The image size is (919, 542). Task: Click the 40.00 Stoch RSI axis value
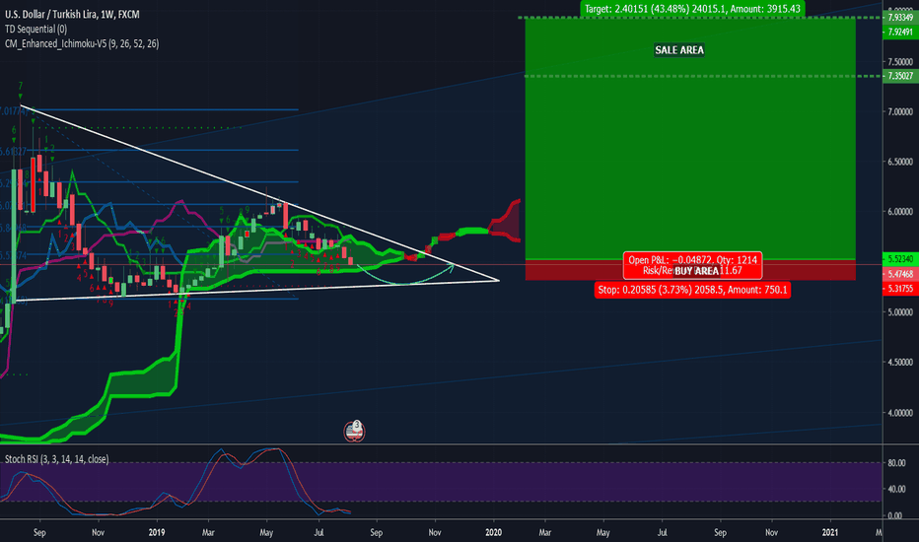896,489
